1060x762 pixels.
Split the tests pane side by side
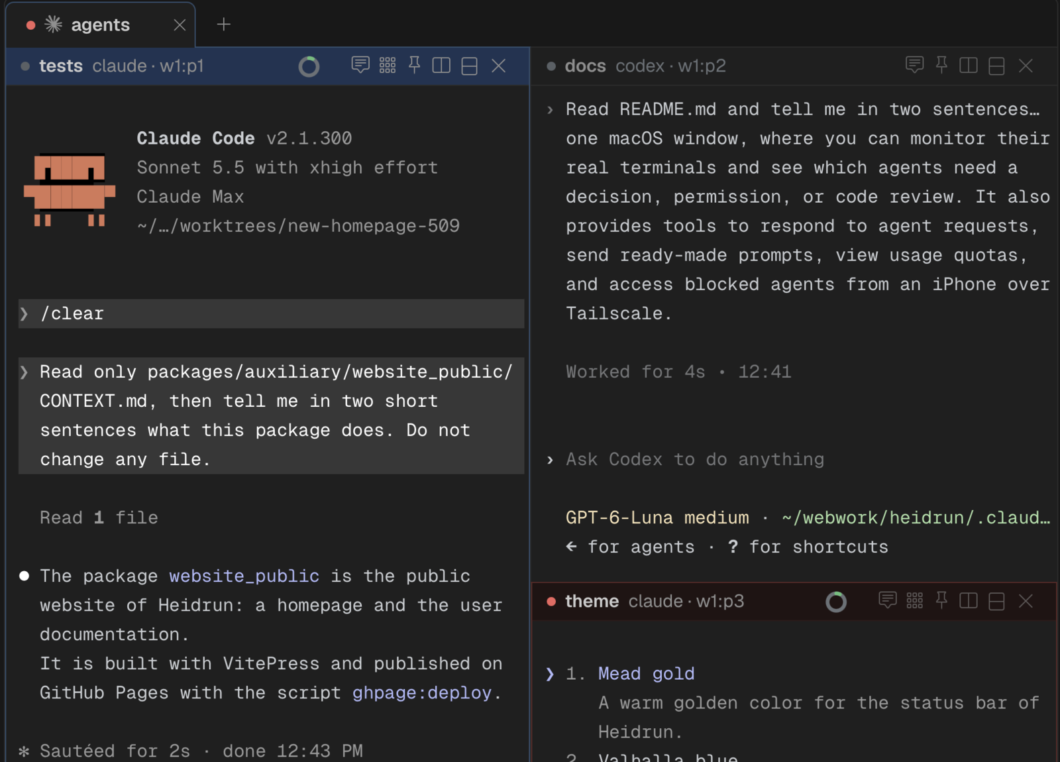click(441, 65)
